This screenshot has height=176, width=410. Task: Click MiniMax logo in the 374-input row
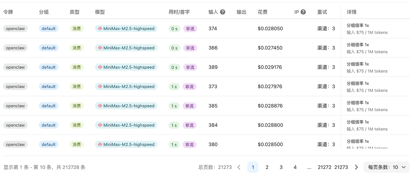pyautogui.click(x=100, y=29)
